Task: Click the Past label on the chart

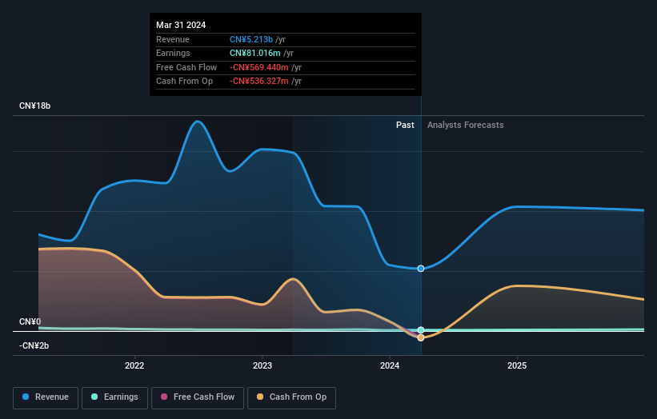Action: coord(405,126)
